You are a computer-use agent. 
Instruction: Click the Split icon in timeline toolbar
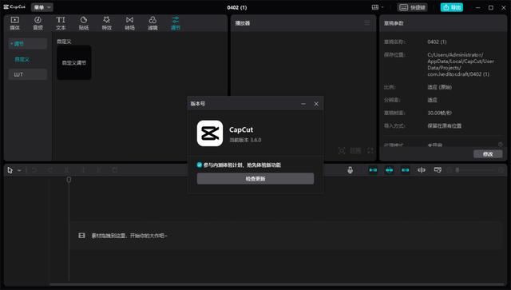point(66,170)
